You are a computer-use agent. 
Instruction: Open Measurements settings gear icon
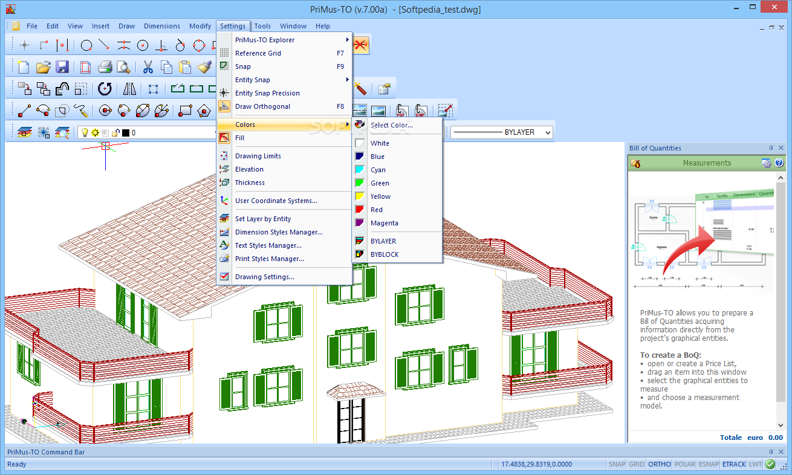pyautogui.click(x=767, y=163)
